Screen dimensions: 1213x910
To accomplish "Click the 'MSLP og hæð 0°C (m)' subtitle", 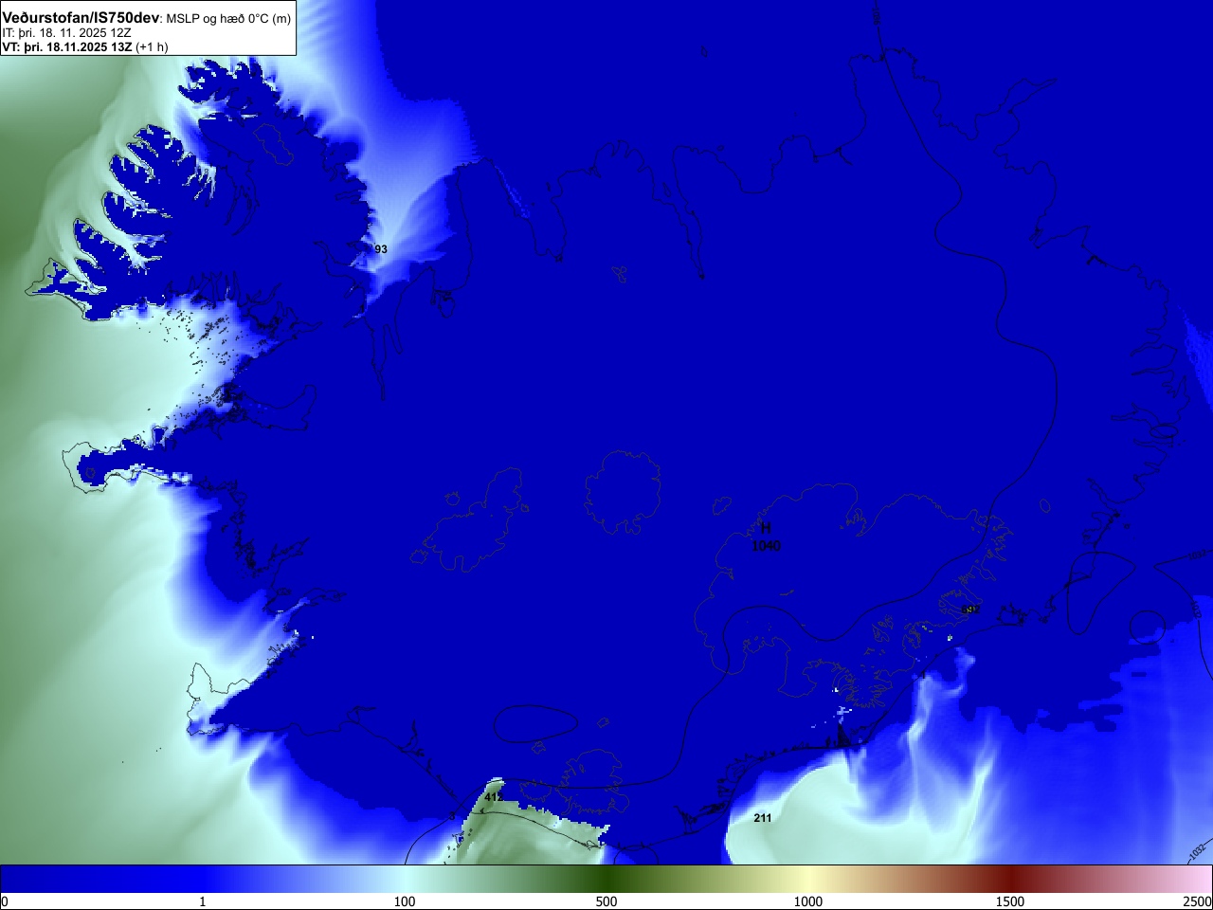I will point(228,19).
